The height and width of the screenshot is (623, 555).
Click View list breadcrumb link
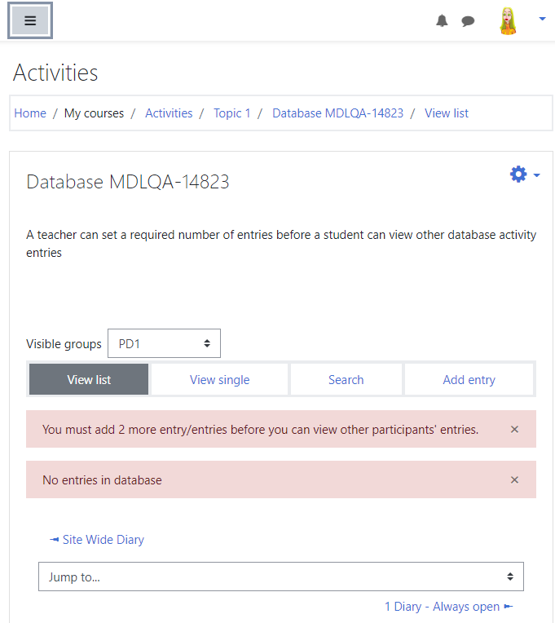pyautogui.click(x=447, y=113)
